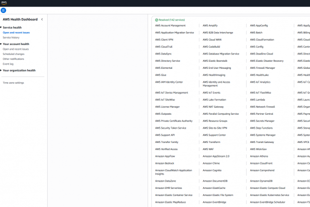Select AWS License Manager
This screenshot has width=310, height=207.
(x=167, y=107)
